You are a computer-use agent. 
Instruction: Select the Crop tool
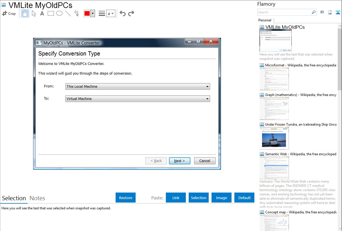[9, 13]
